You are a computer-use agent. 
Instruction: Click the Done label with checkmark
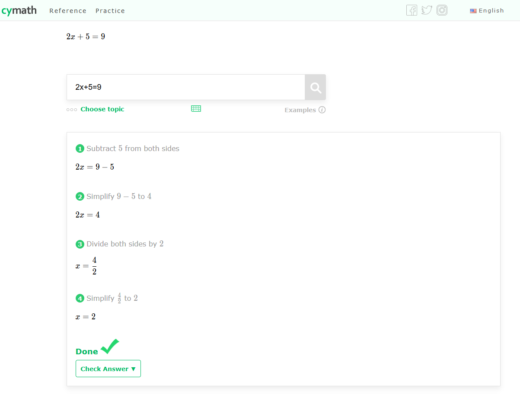(97, 348)
